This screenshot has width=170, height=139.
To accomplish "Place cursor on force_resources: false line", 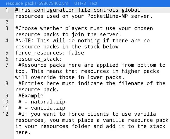I will [x=49, y=53].
